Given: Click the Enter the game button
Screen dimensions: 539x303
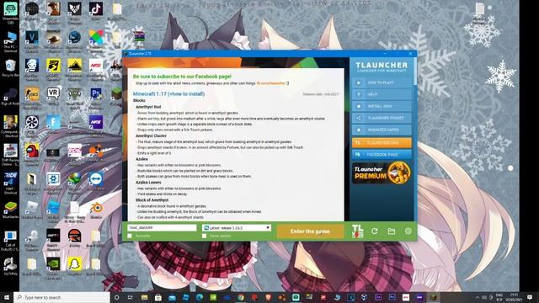Looking at the screenshot, I should (x=310, y=231).
